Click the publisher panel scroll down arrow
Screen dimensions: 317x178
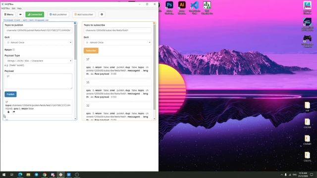pyautogui.click(x=75, y=119)
